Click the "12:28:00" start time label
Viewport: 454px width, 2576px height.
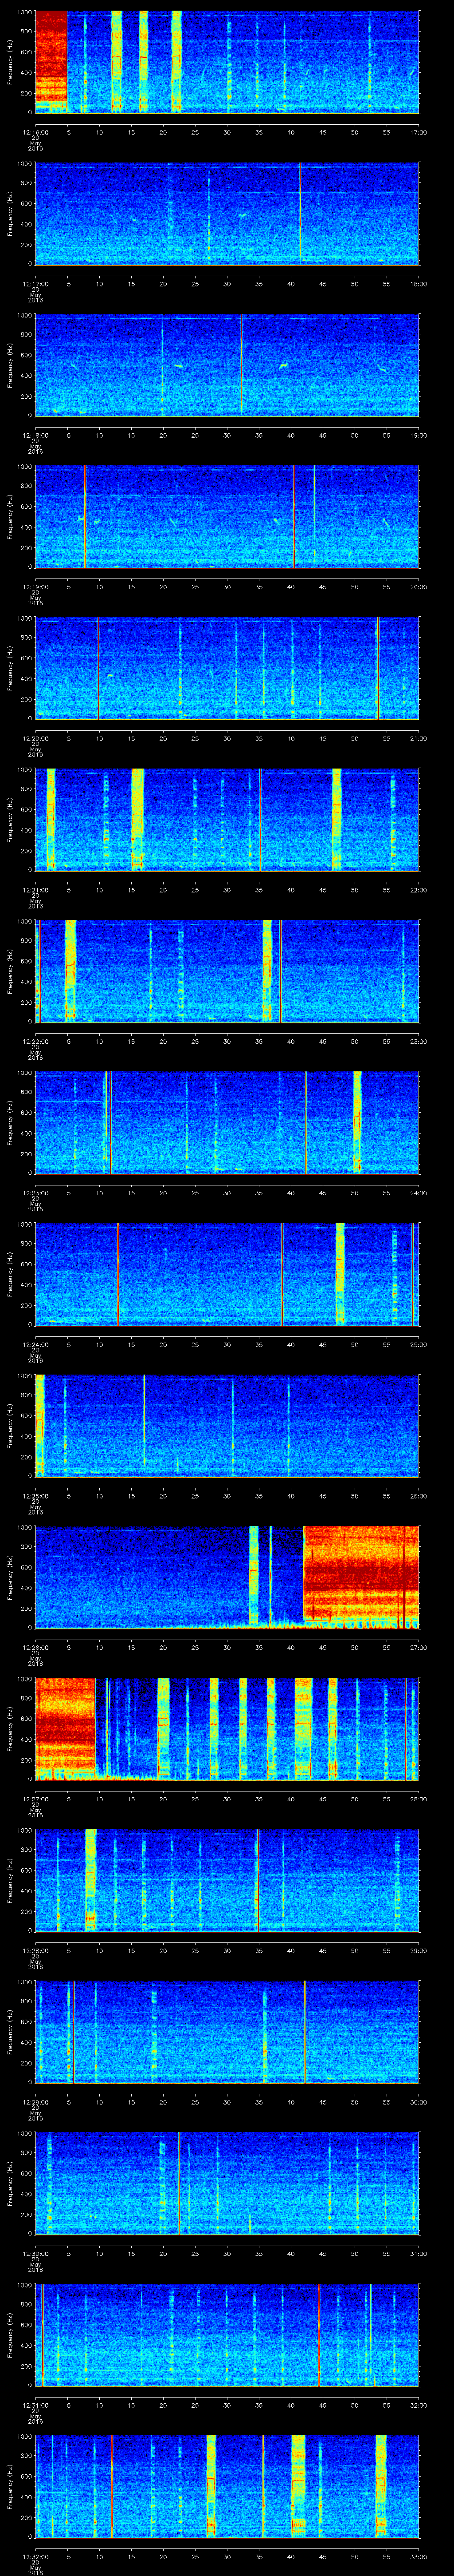(x=36, y=1950)
